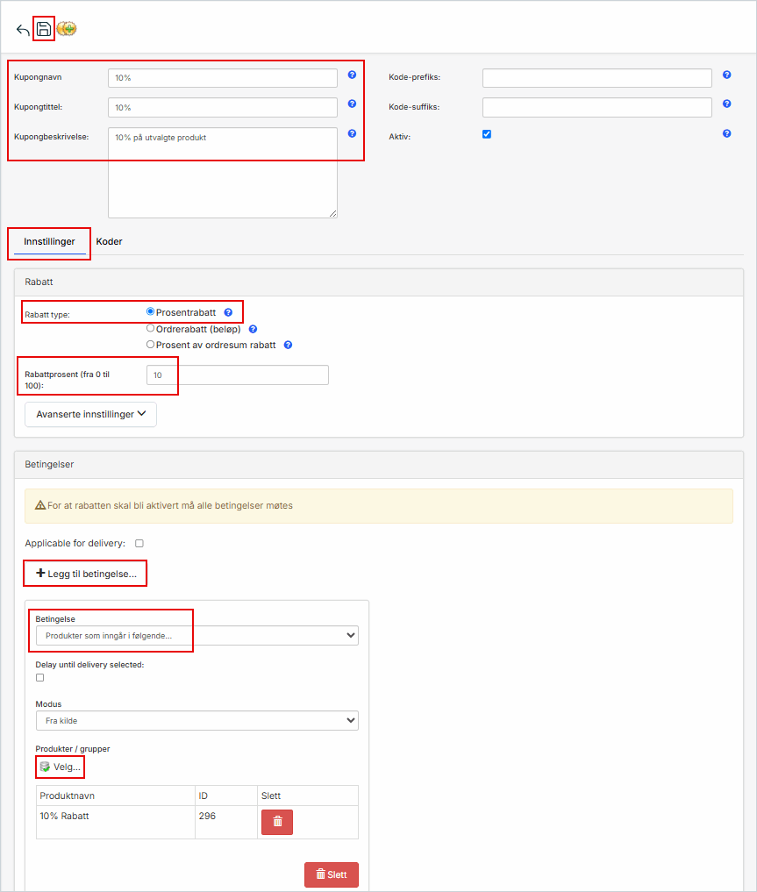Click the back arrow icon

pos(23,30)
